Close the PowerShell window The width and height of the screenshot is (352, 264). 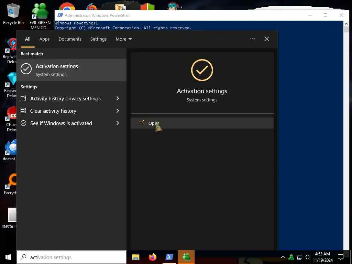(x=341, y=15)
